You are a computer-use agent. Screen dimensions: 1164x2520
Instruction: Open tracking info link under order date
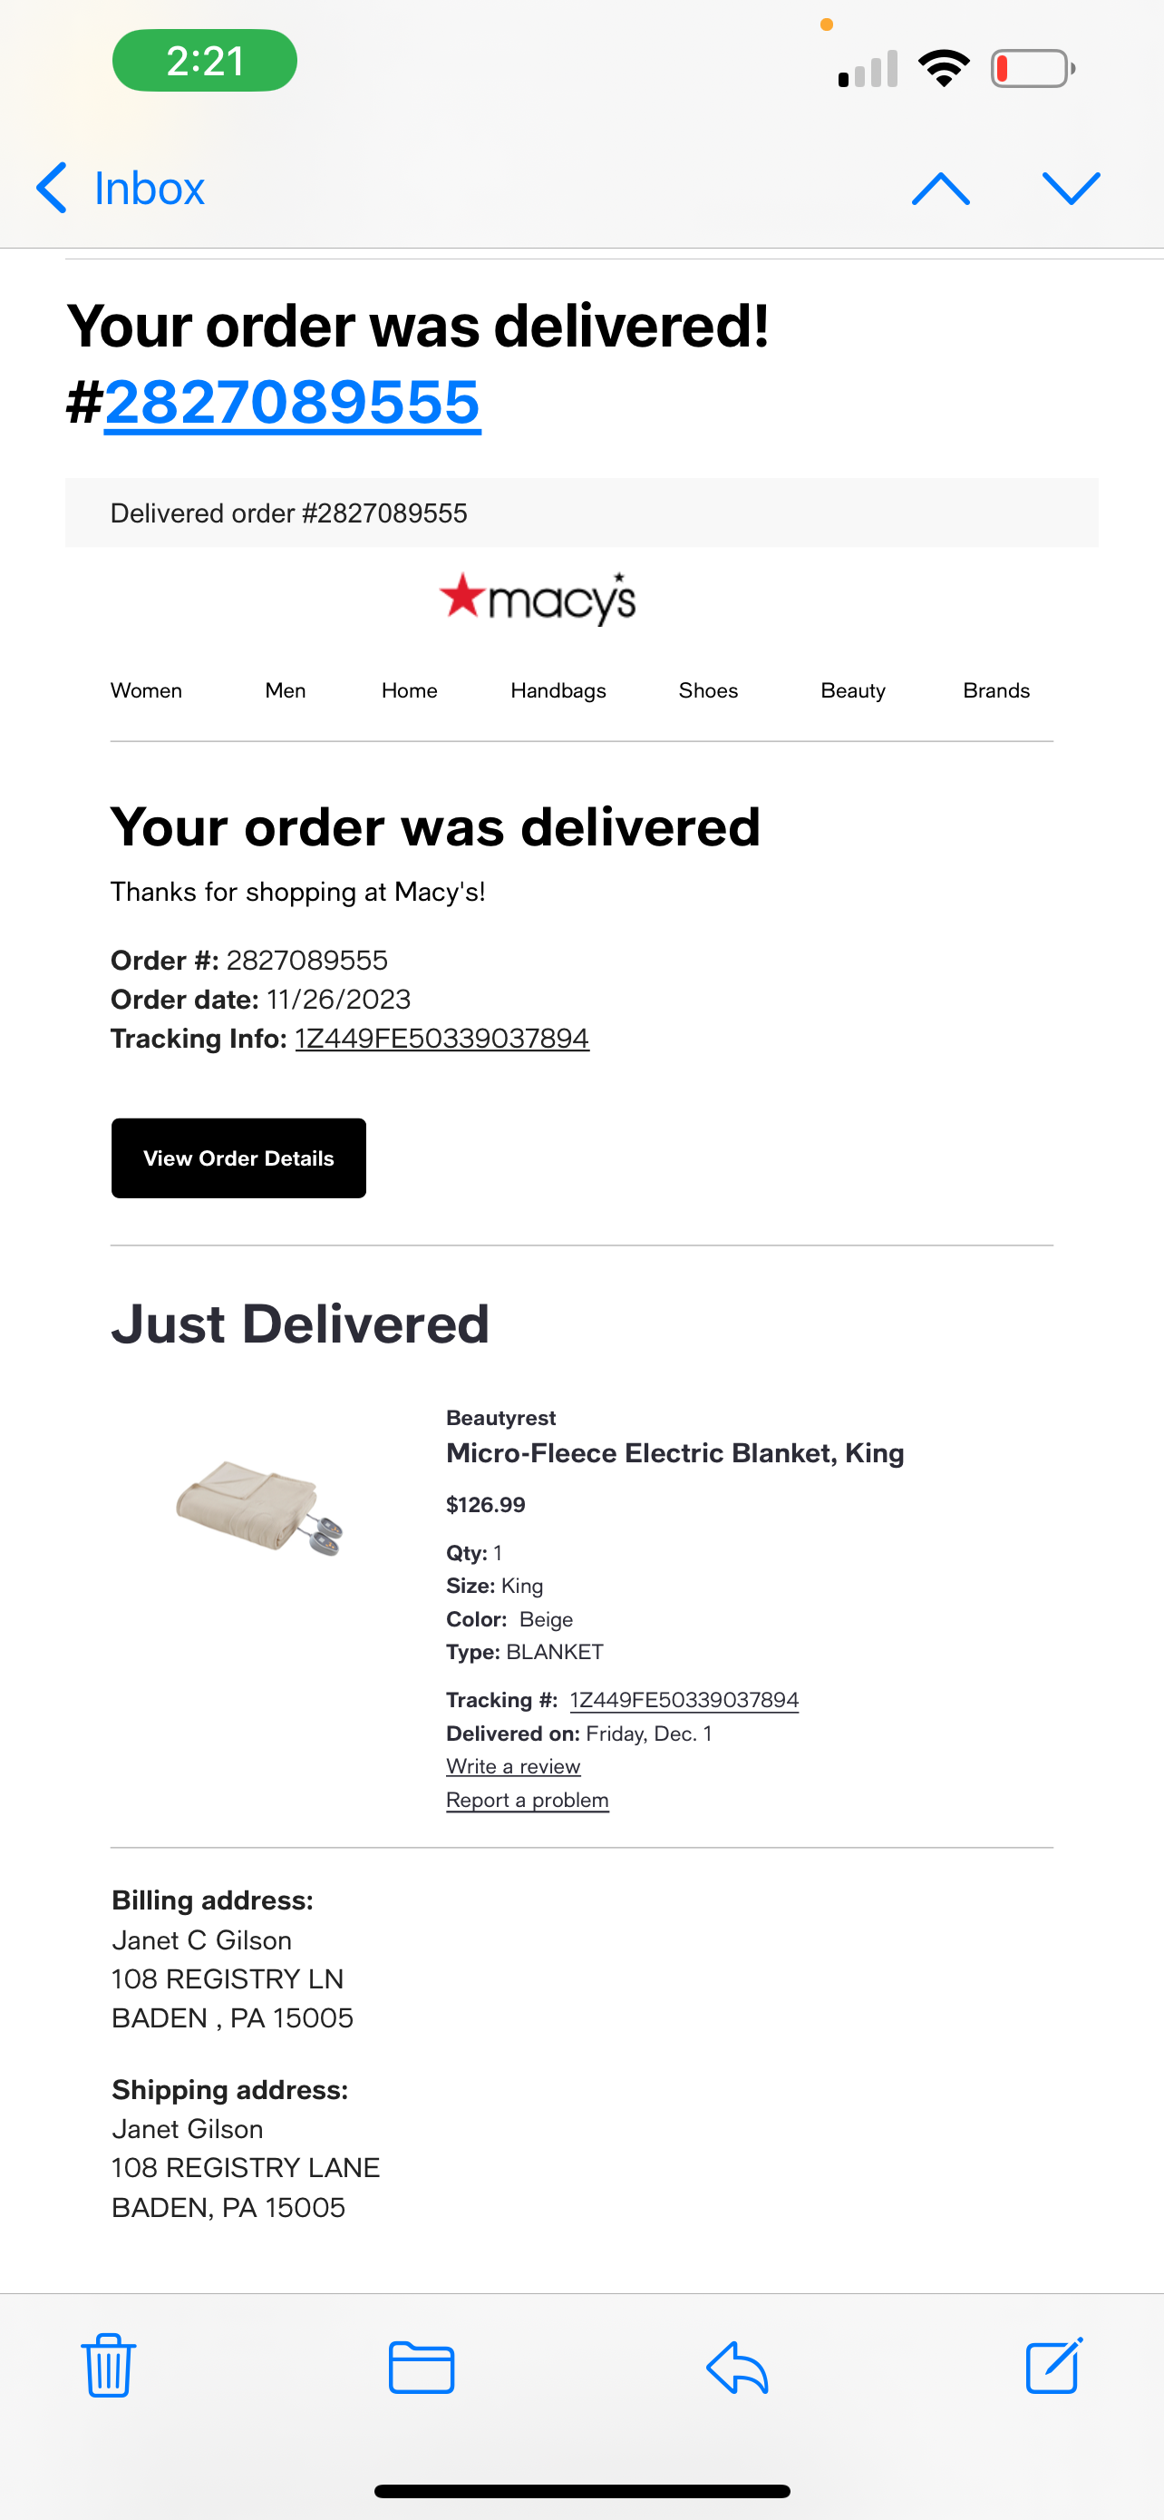point(441,1038)
